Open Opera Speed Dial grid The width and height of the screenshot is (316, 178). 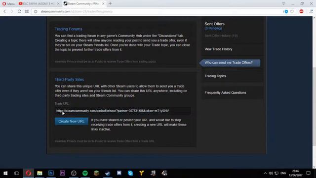pyautogui.click(x=27, y=11)
